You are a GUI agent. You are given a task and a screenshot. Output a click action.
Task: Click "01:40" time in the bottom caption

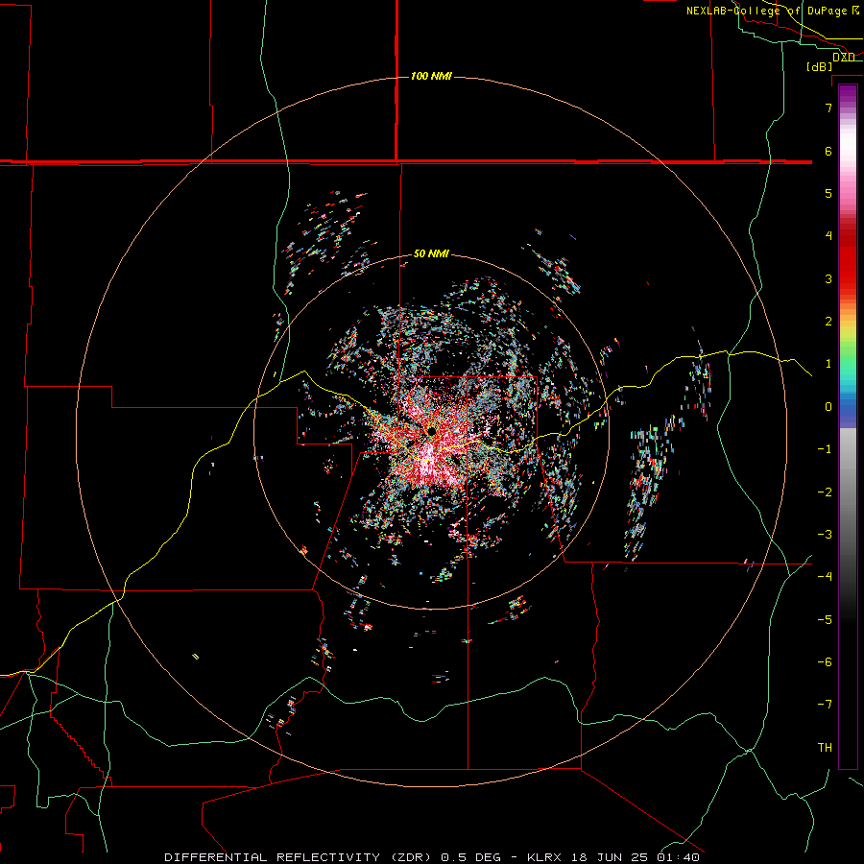point(678,857)
